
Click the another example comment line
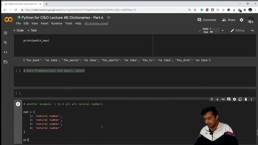tap(63, 104)
